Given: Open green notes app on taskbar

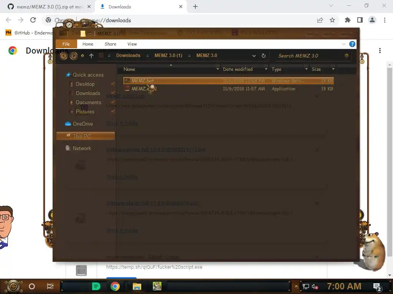Looking at the screenshot, I should 96,286.
